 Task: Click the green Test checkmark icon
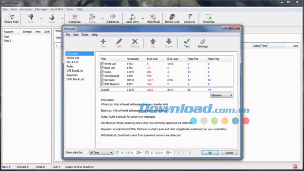[187, 41]
